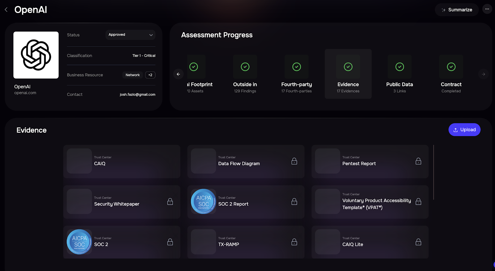Open the SOC 2 evidence card
This screenshot has height=271, width=495.
122,242
